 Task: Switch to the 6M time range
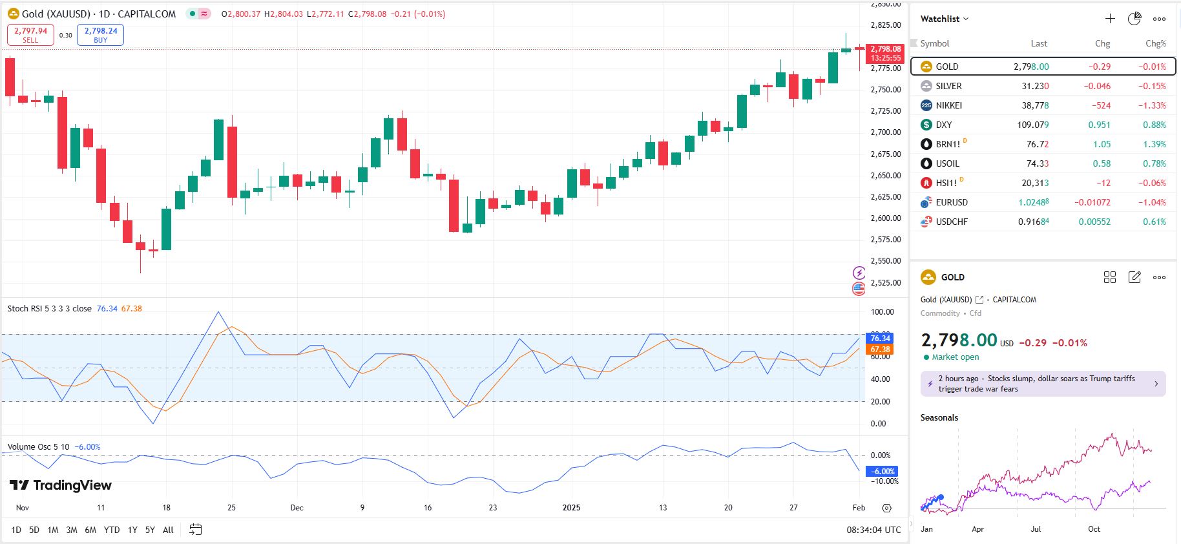(x=90, y=530)
